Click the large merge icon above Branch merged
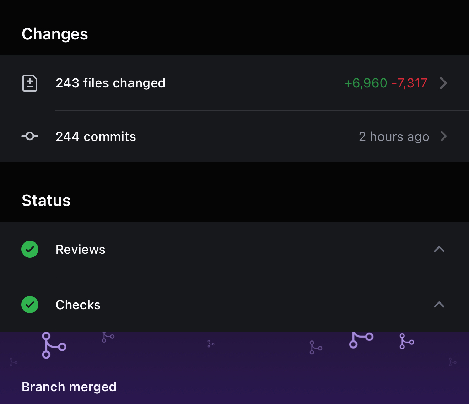469x404 pixels. (53, 345)
